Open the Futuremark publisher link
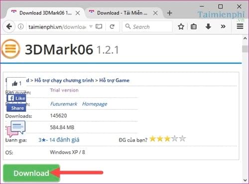 64,104
